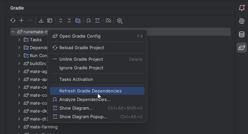Expand the buildSrc module node

click(x=19, y=64)
